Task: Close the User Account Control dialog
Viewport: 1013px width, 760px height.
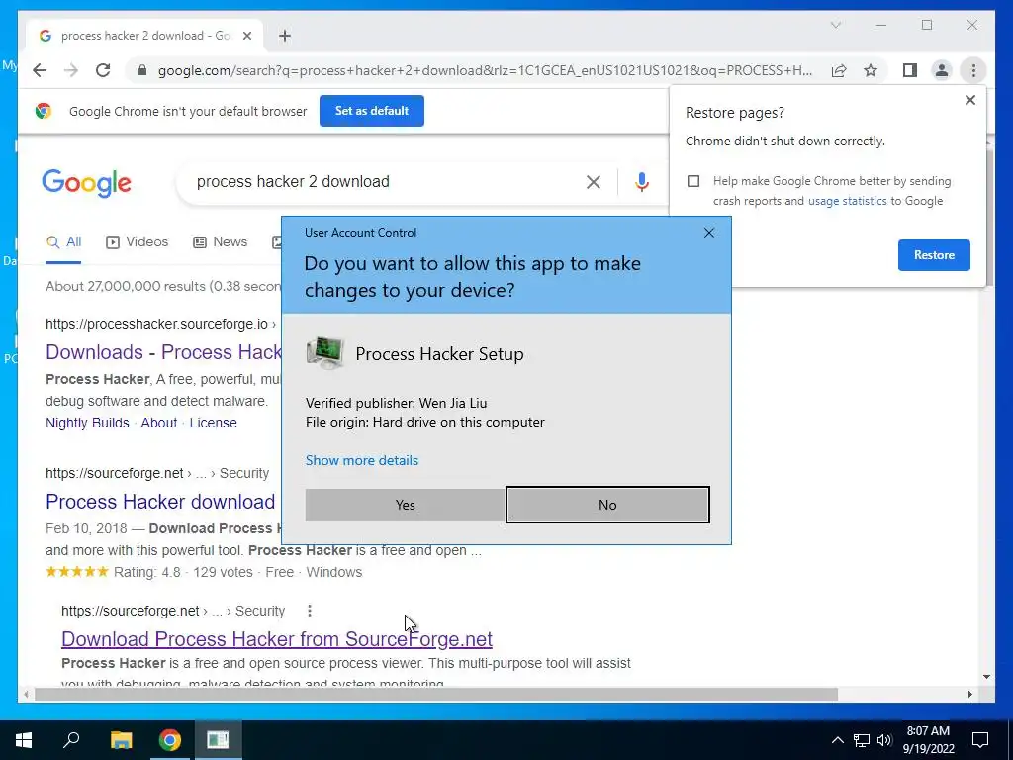Action: pos(708,233)
